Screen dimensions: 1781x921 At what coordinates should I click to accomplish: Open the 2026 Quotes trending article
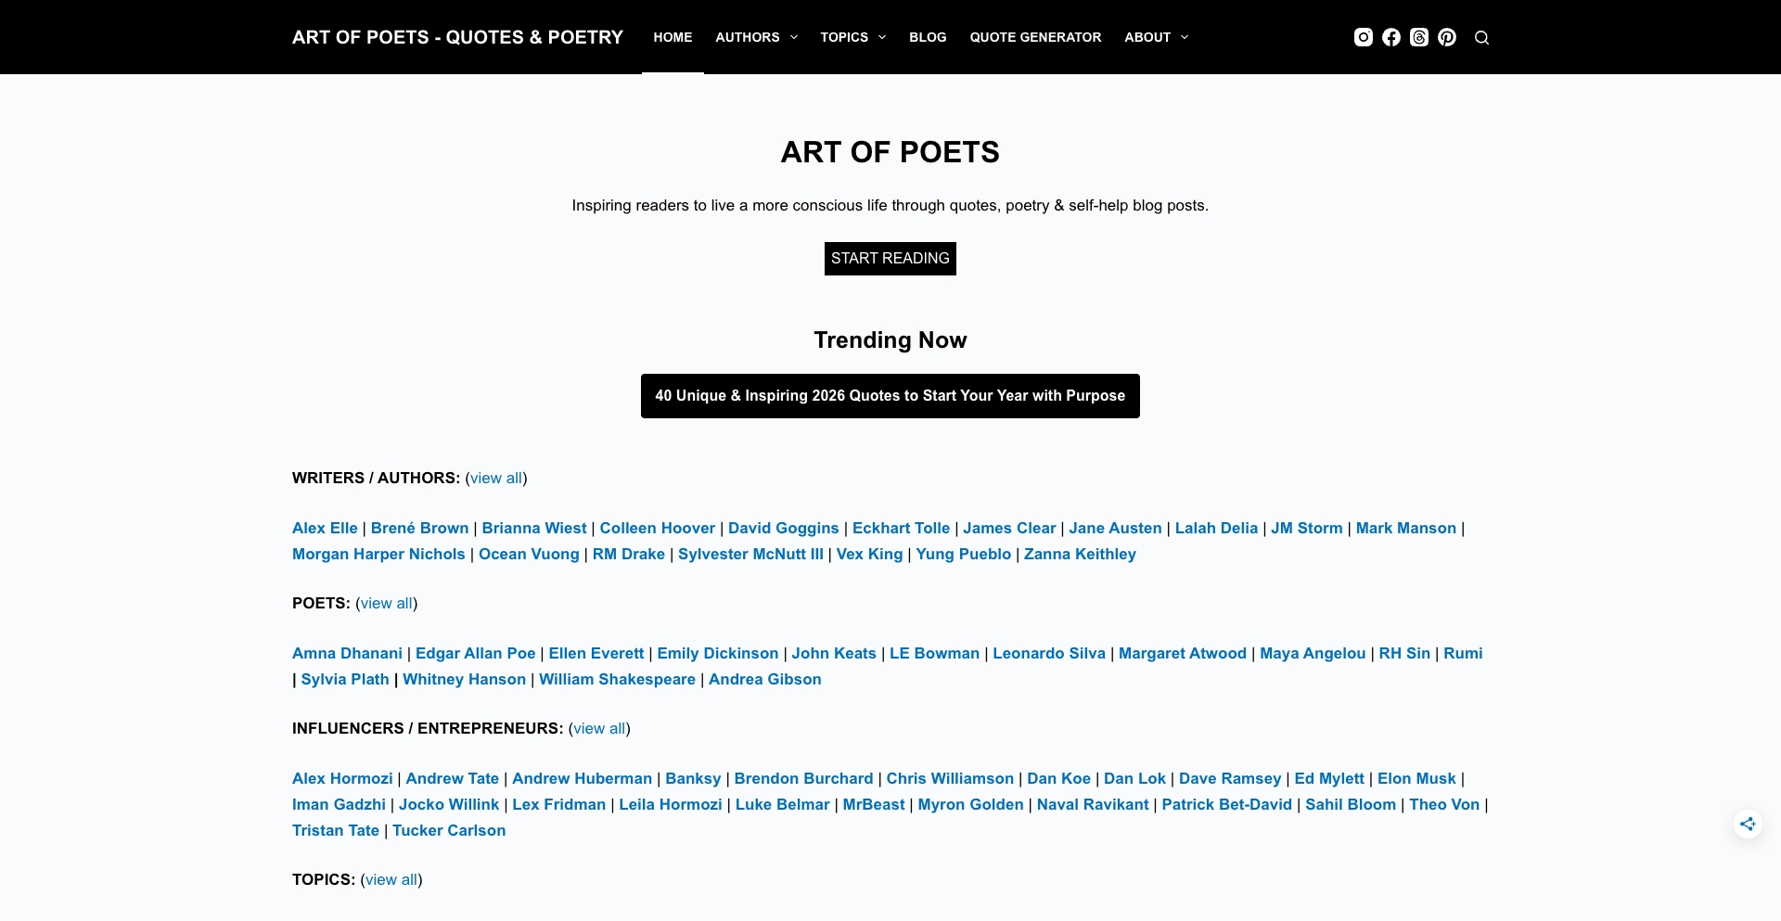point(890,395)
